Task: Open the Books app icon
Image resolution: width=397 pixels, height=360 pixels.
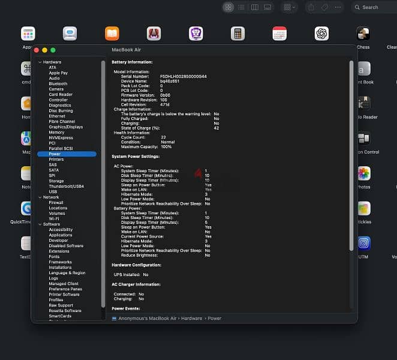Action: click(x=112, y=34)
